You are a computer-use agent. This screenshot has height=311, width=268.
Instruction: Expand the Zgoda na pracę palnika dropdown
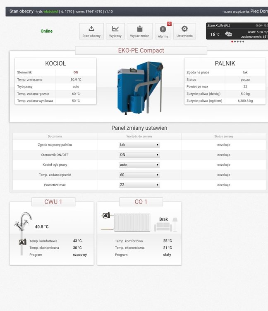point(139,145)
